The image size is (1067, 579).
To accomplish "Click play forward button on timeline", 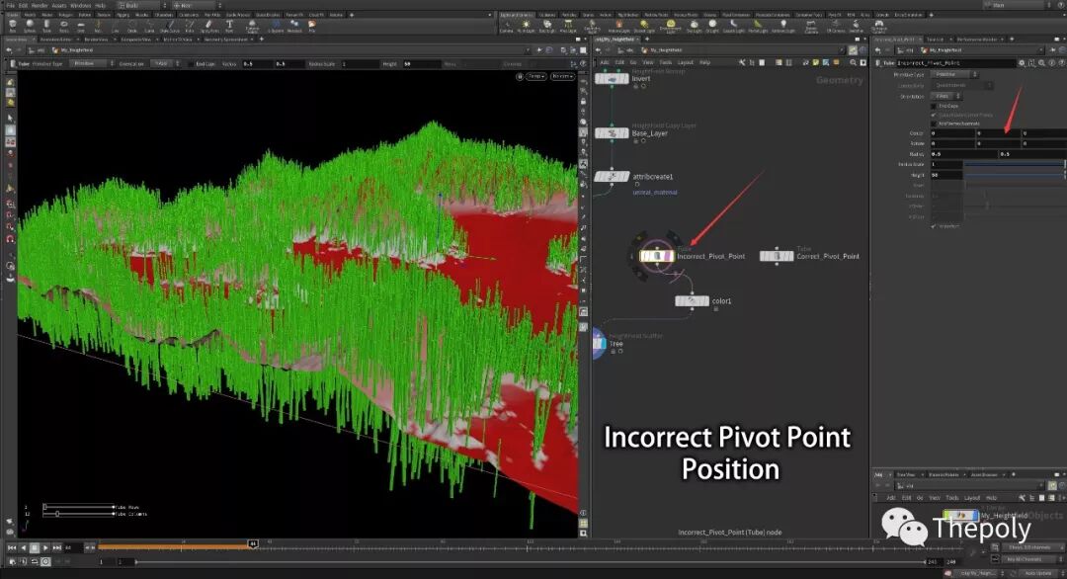I will coord(45,547).
